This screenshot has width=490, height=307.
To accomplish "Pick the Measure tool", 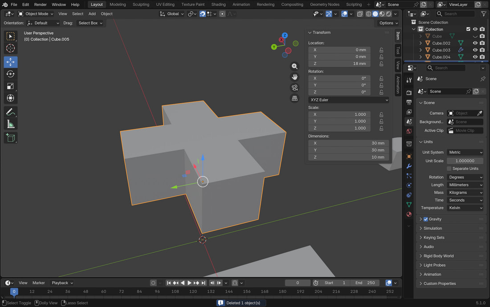I will pos(11,124).
